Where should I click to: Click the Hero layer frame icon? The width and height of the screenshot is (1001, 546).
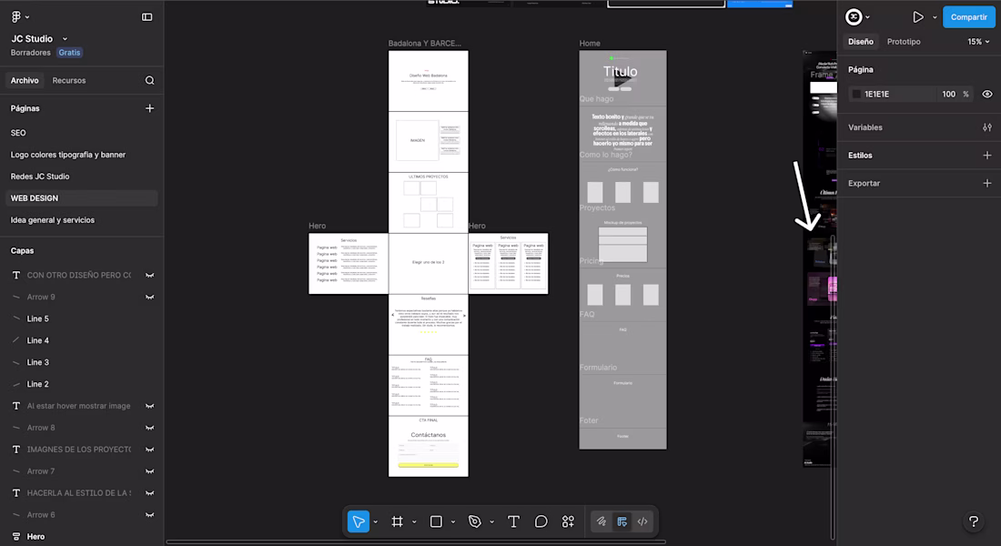(x=16, y=536)
